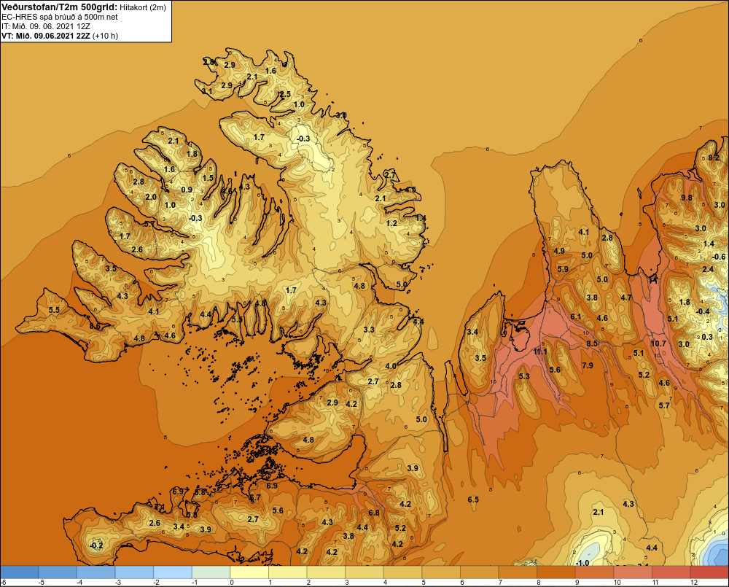Click the '4.0' temperature value
Viewport: 729px width, 587px height.
(x=391, y=367)
